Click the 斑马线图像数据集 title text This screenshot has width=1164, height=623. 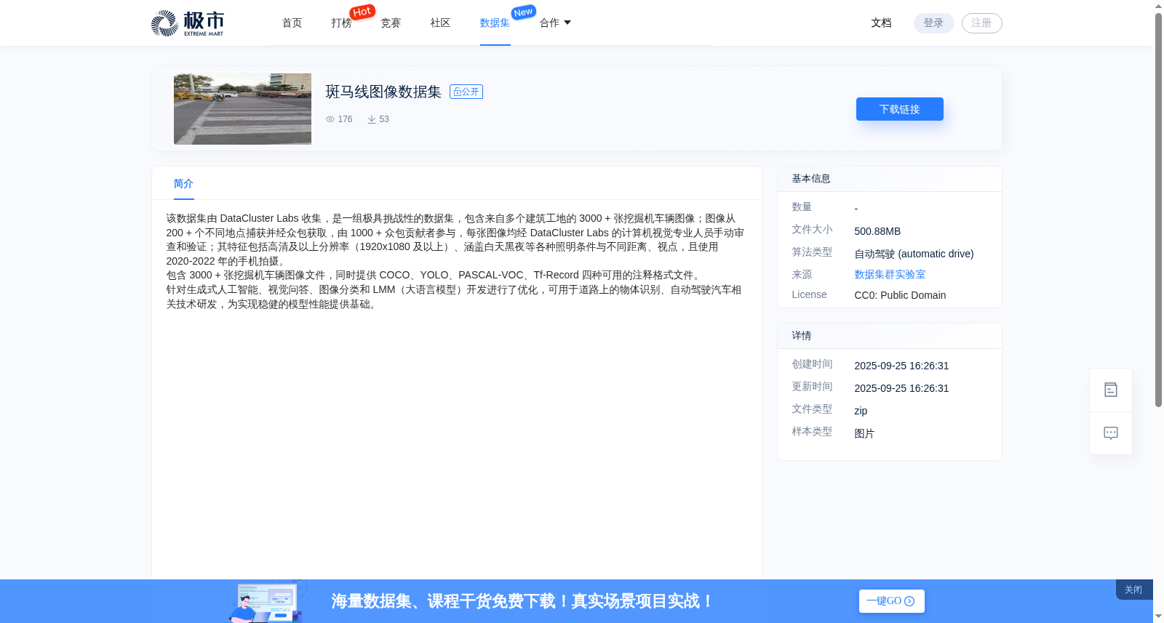point(383,92)
